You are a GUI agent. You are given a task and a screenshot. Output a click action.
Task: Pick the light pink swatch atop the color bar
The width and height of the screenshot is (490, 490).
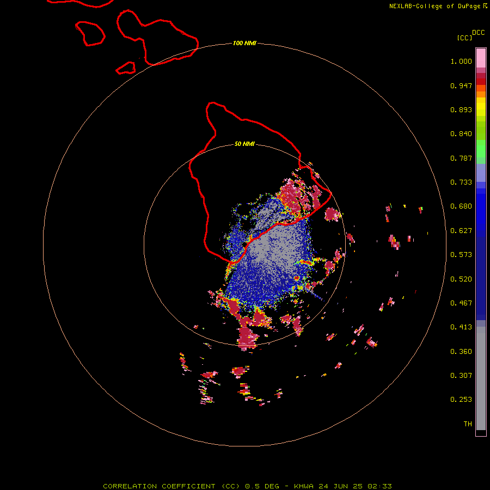pos(481,58)
